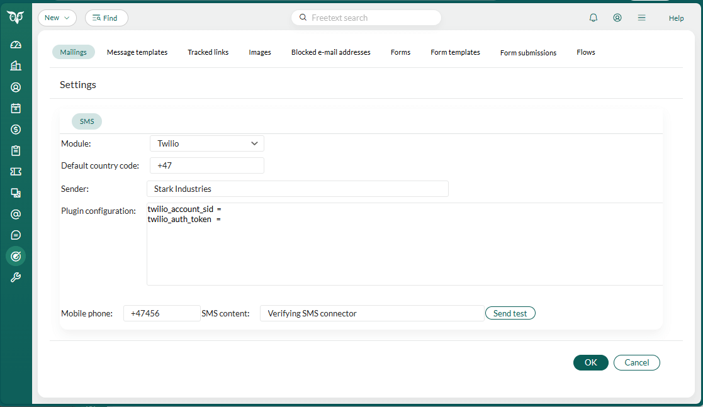Open the dashboard speedometer icon in sidebar

[15, 44]
